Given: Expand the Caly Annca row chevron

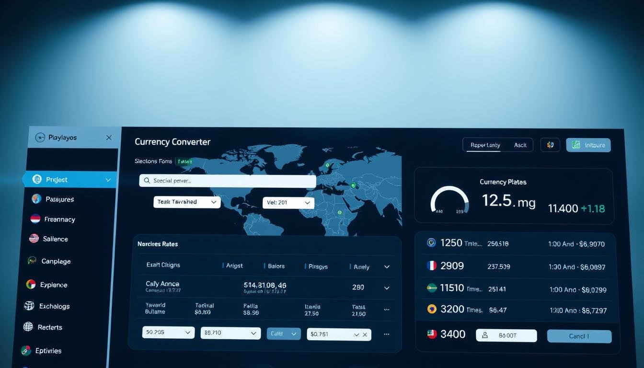Looking at the screenshot, I should click(x=387, y=288).
